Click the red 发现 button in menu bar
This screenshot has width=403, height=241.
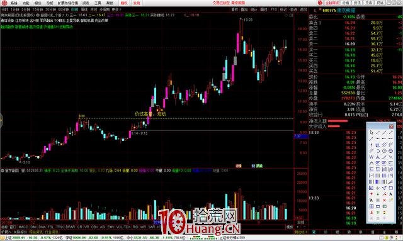[x=137, y=3]
